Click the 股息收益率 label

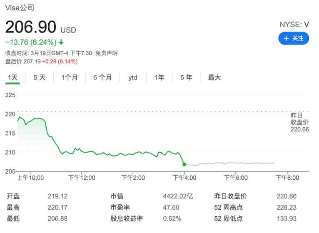pos(127,218)
